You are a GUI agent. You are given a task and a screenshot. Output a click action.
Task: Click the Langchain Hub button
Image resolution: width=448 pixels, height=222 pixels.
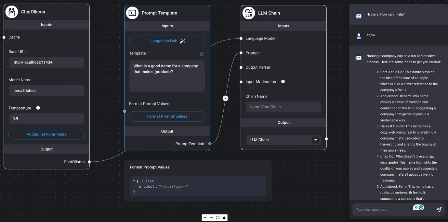[167, 41]
